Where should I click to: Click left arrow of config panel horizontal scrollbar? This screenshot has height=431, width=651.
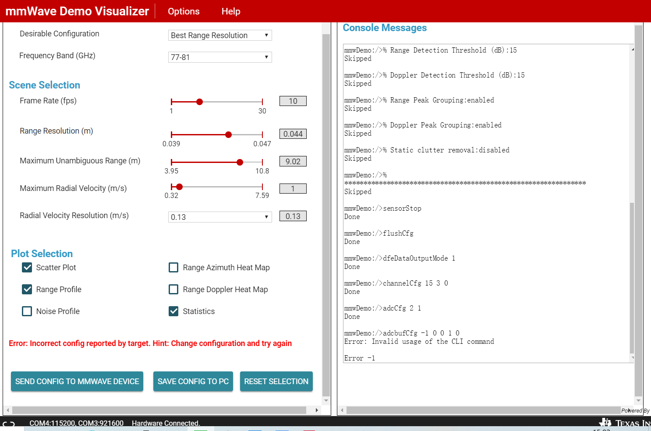coord(7,410)
